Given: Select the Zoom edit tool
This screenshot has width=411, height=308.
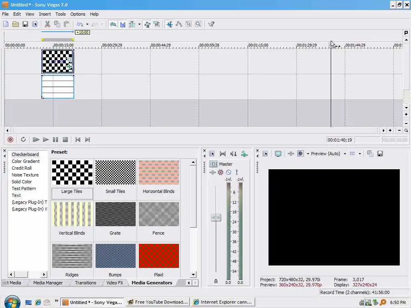Looking at the screenshot, I should point(198,24).
